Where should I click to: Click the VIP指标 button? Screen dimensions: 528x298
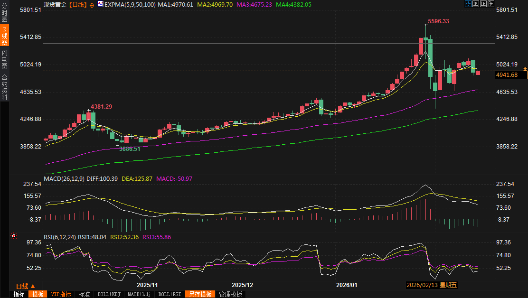pos(61,294)
